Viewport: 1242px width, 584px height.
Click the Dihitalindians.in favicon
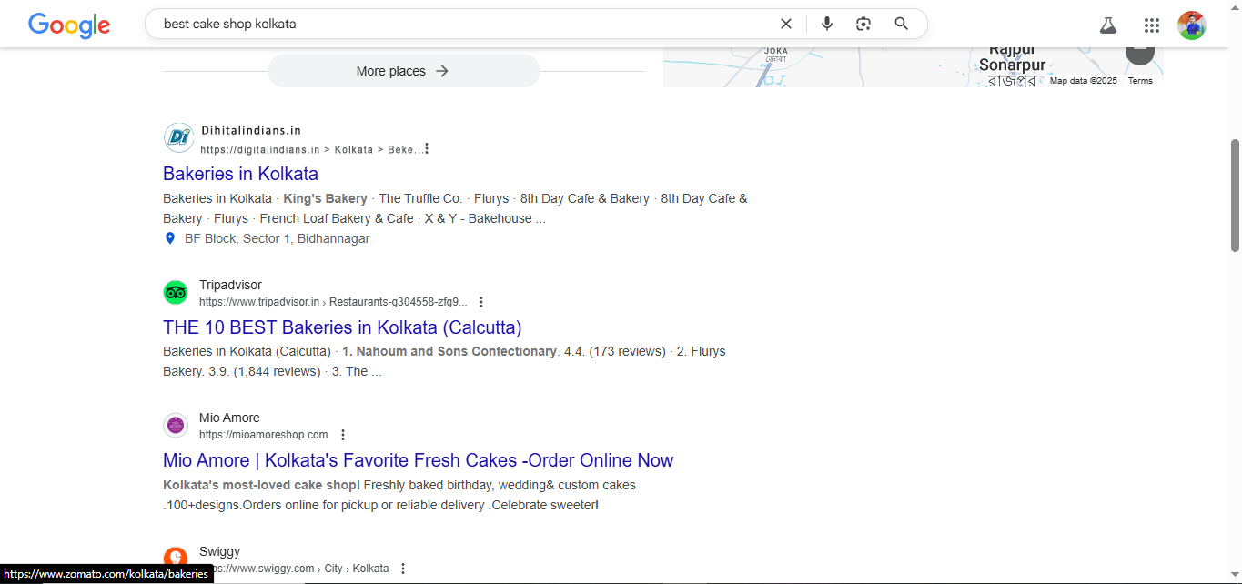pyautogui.click(x=178, y=137)
